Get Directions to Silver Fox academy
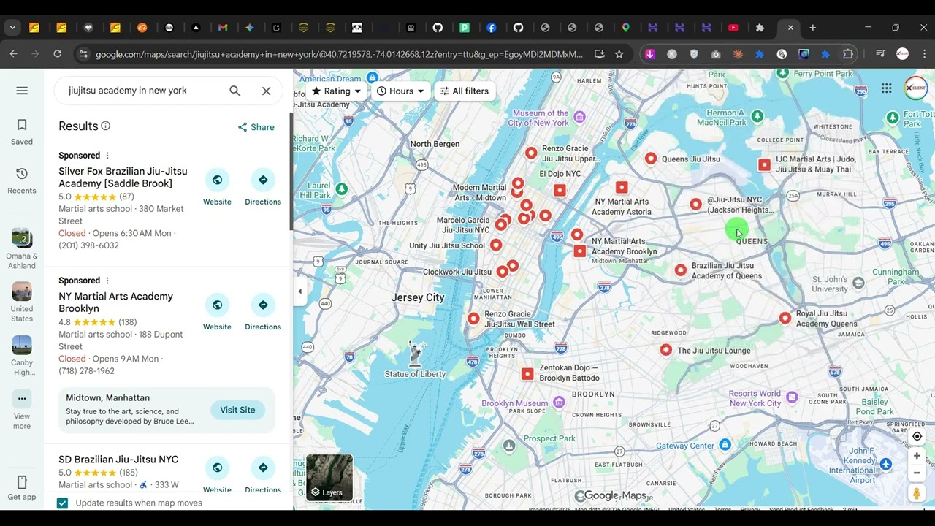 pyautogui.click(x=263, y=188)
